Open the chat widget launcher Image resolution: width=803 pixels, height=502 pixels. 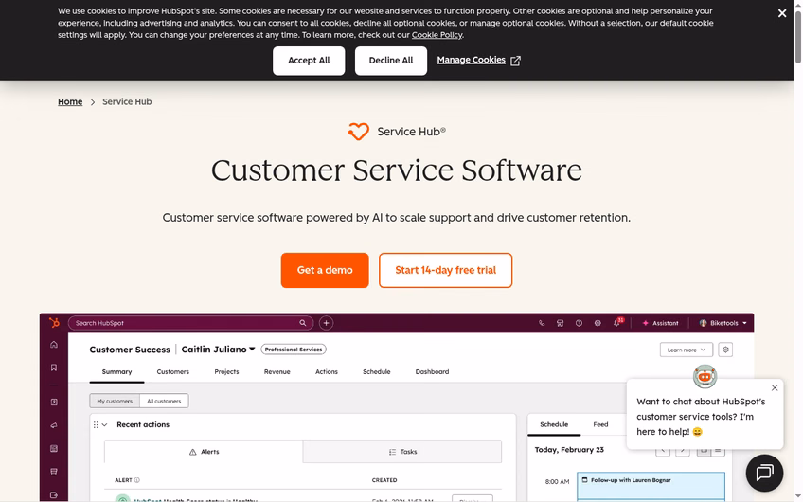(x=764, y=473)
